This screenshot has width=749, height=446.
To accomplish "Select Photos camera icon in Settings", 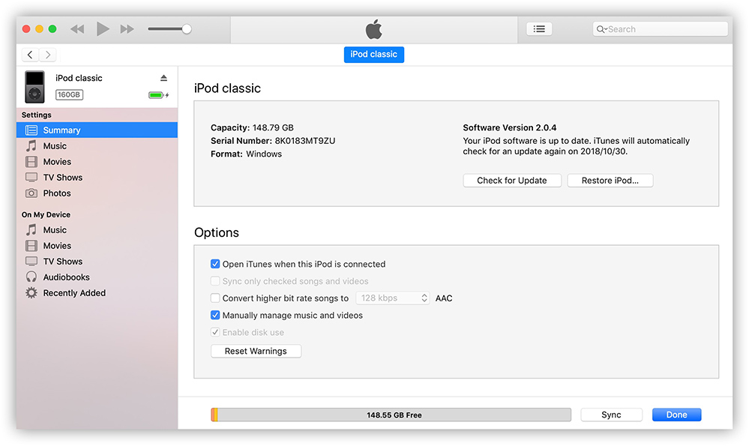I will [x=31, y=193].
